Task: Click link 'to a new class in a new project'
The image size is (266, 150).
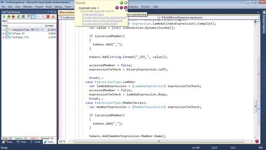Action: click(100, 24)
